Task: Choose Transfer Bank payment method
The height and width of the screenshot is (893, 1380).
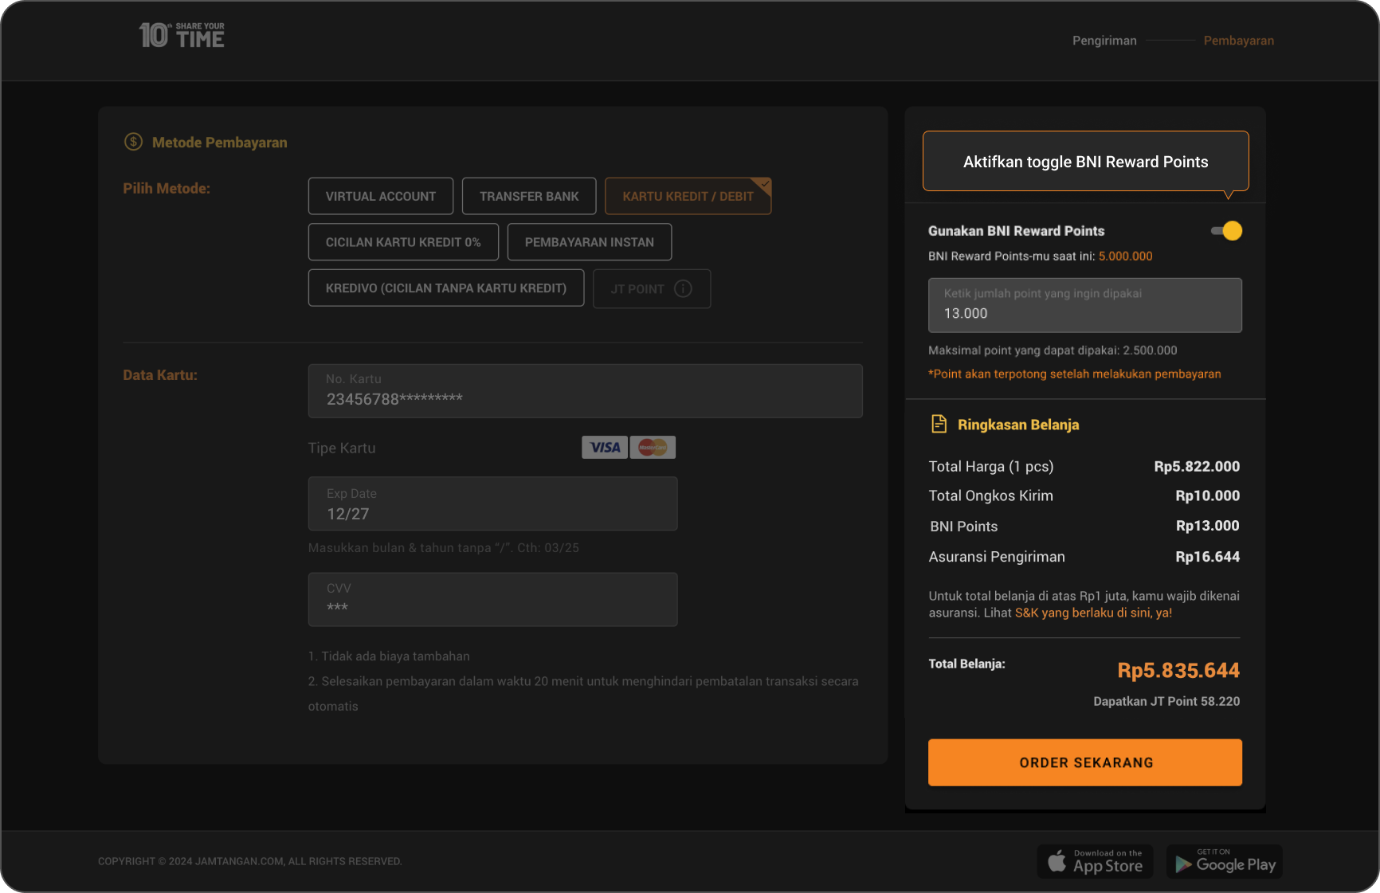Action: [x=529, y=196]
